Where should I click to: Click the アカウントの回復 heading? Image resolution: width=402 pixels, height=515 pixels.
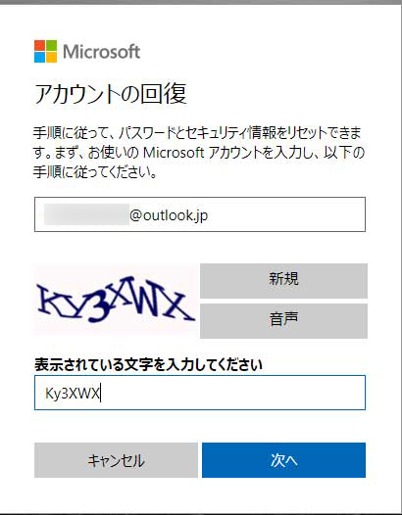click(x=111, y=94)
